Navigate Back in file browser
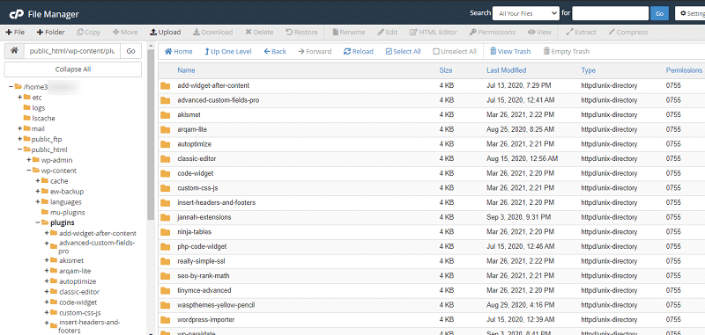This screenshot has width=705, height=335. (x=275, y=52)
